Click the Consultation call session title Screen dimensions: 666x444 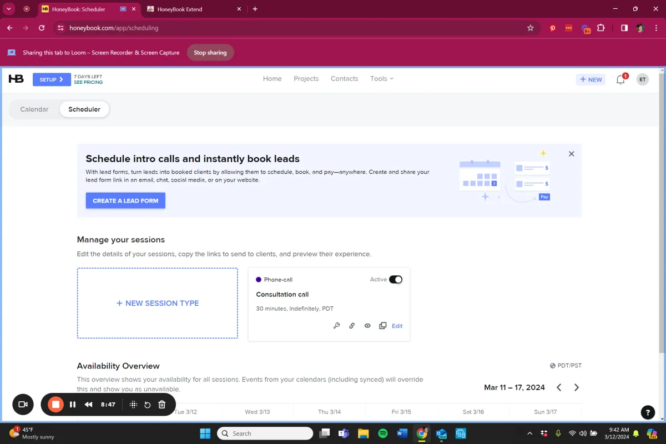(x=282, y=294)
